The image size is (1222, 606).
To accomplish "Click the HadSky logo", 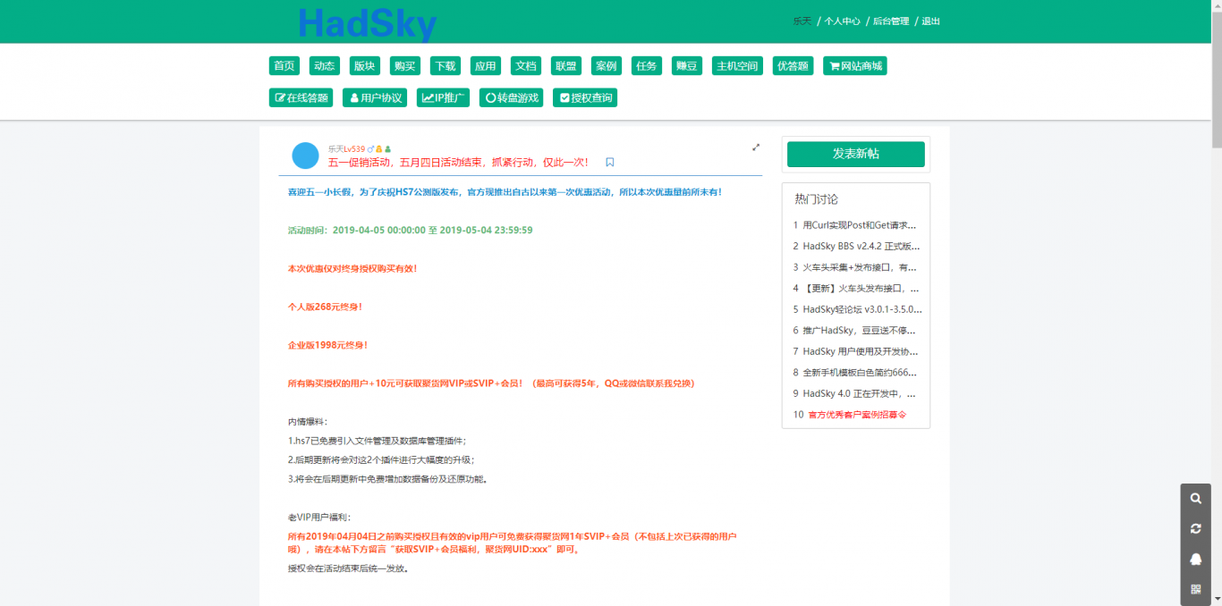I will click(368, 23).
